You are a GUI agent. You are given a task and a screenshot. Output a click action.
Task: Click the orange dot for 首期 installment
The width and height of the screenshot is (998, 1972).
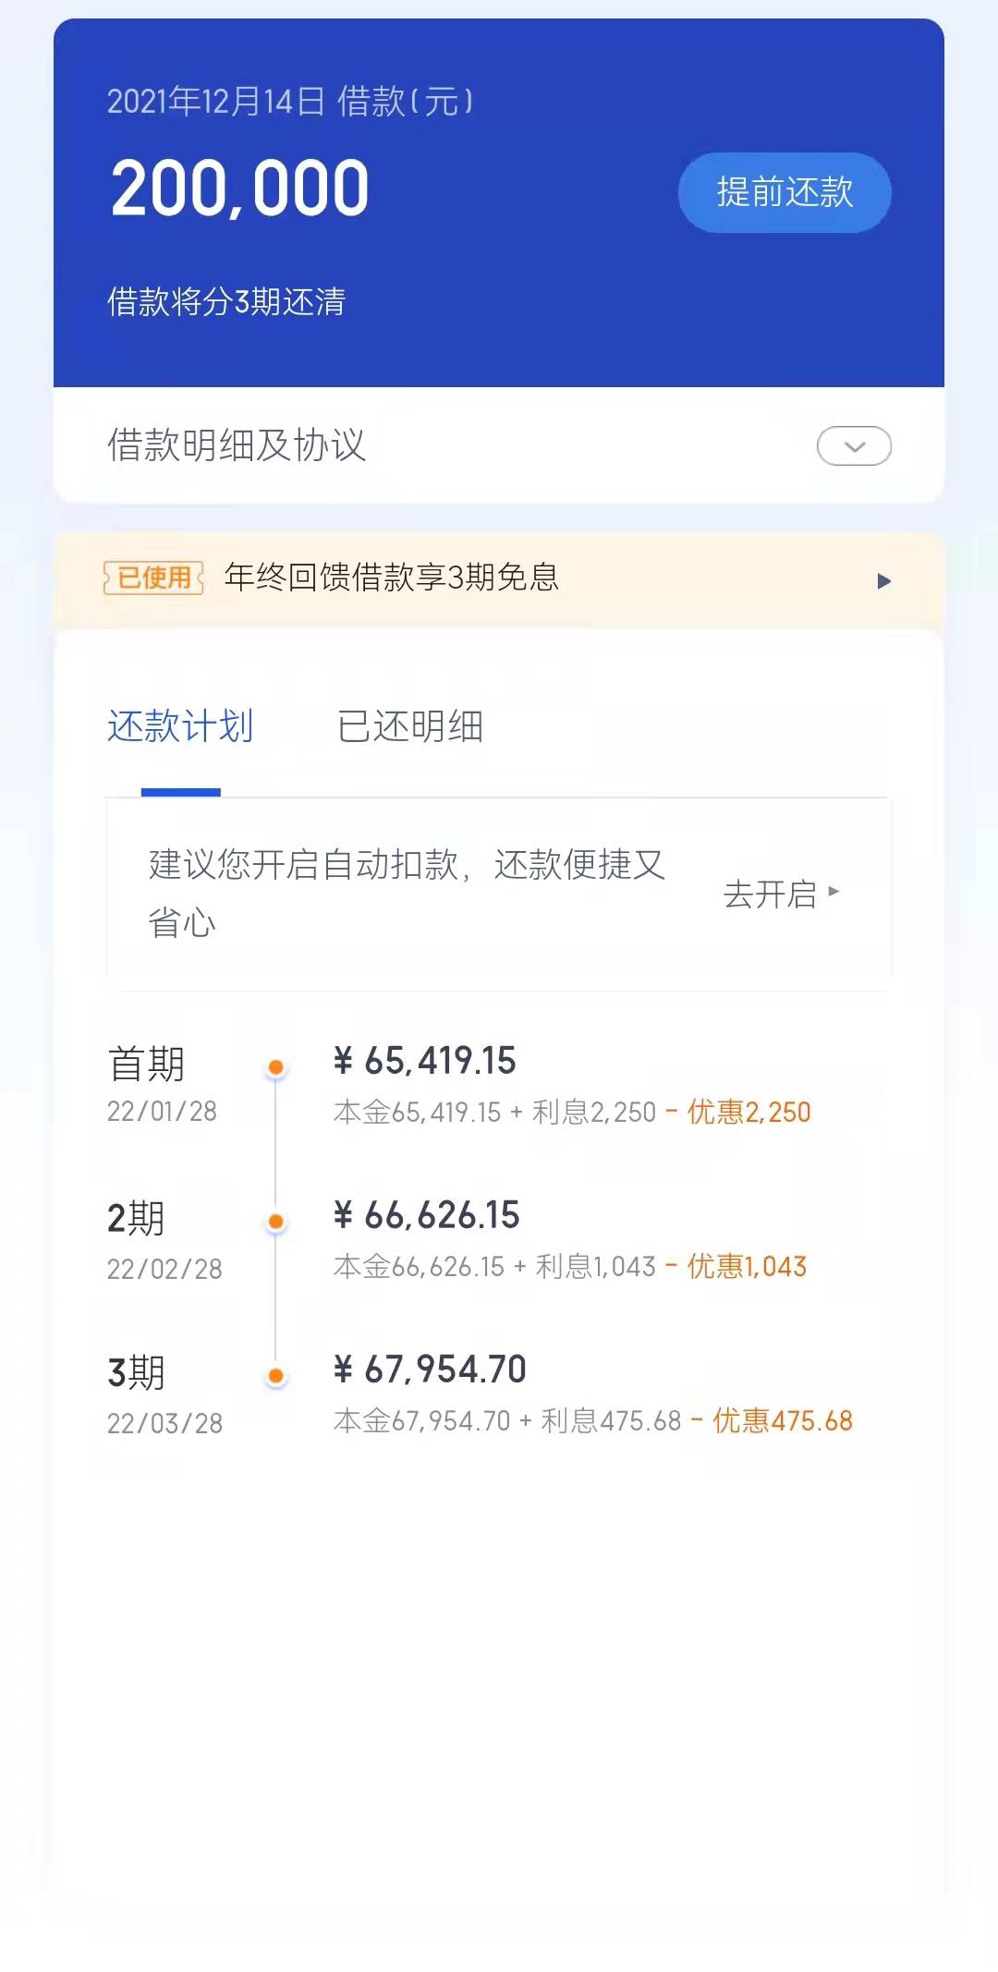[275, 1068]
